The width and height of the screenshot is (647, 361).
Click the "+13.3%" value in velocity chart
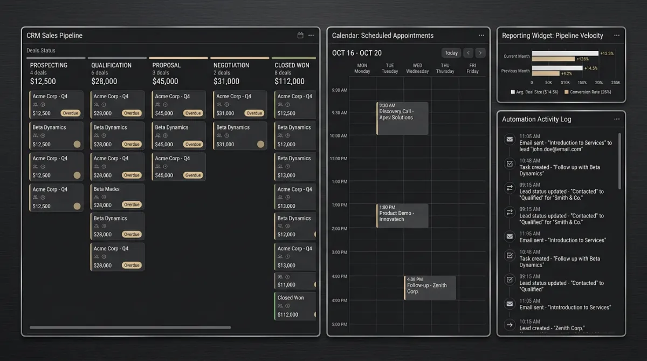click(607, 53)
